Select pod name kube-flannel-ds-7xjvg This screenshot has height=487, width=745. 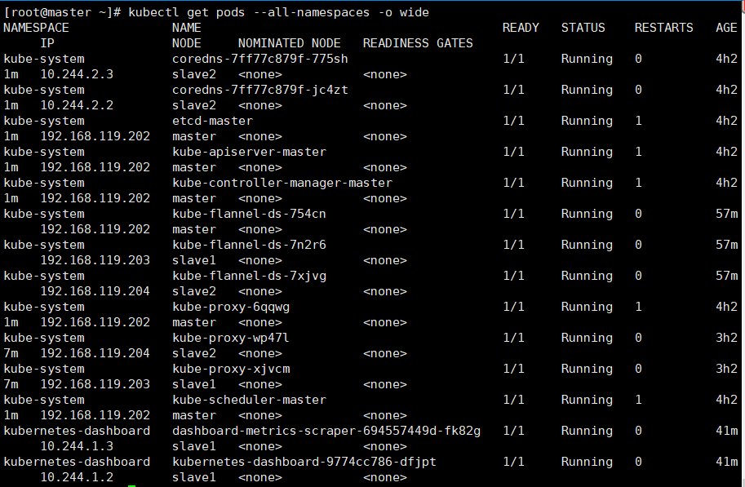pyautogui.click(x=249, y=276)
